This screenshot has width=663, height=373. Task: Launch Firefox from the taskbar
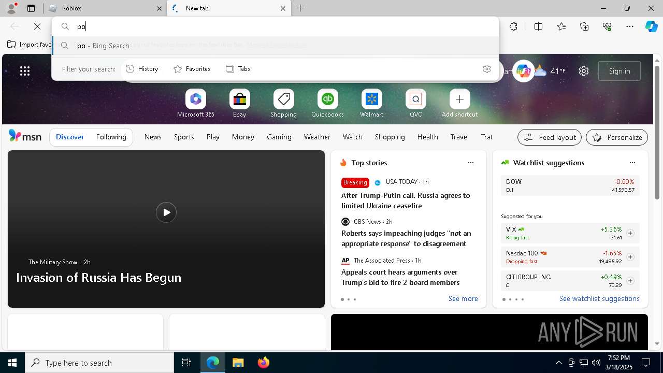(263, 363)
